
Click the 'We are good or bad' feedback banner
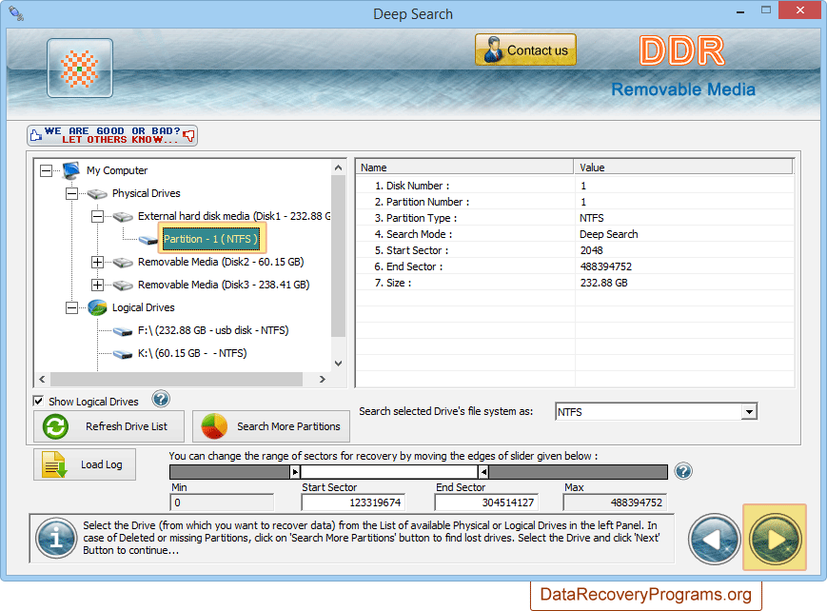click(112, 135)
